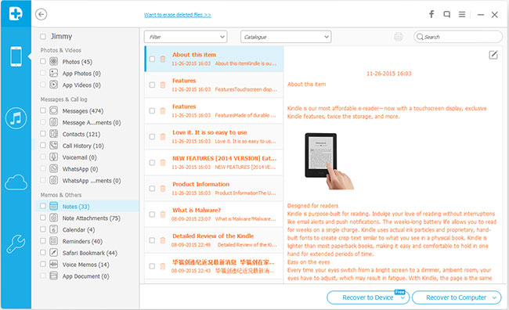Image resolution: width=509 pixels, height=310 pixels.
Task: Check the Photos (45) checkbox
Action: point(43,61)
